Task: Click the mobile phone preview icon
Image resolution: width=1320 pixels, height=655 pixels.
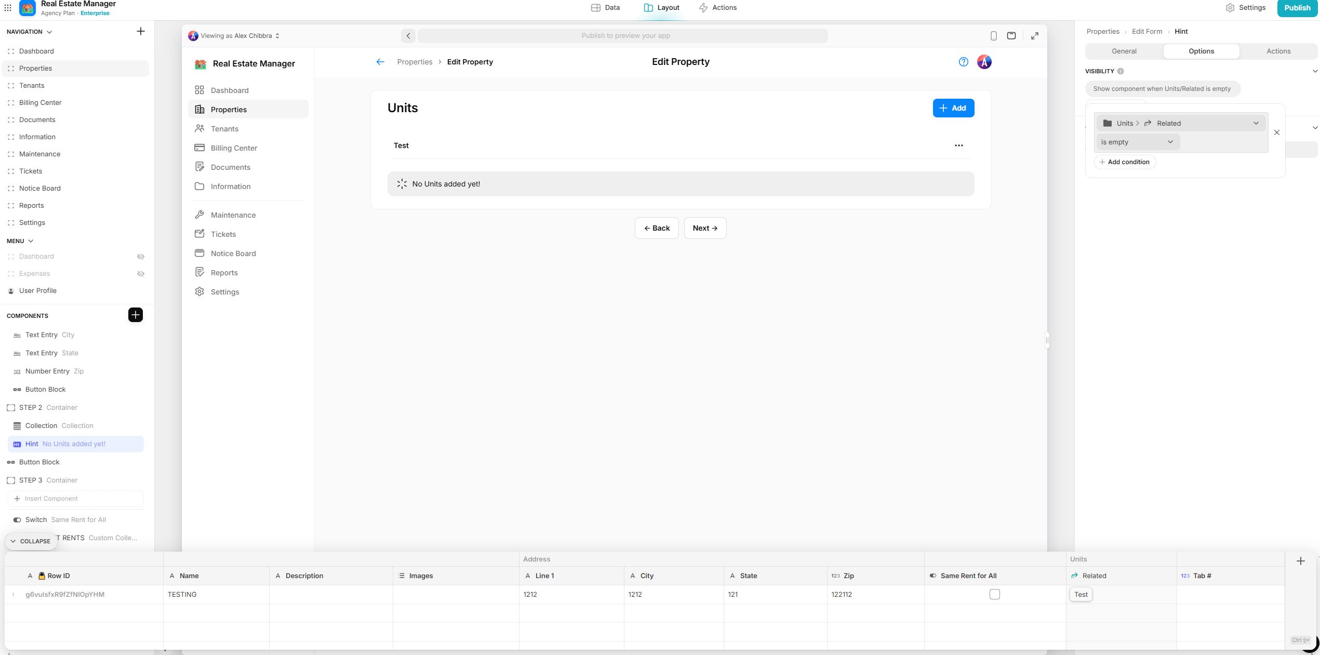Action: (993, 36)
